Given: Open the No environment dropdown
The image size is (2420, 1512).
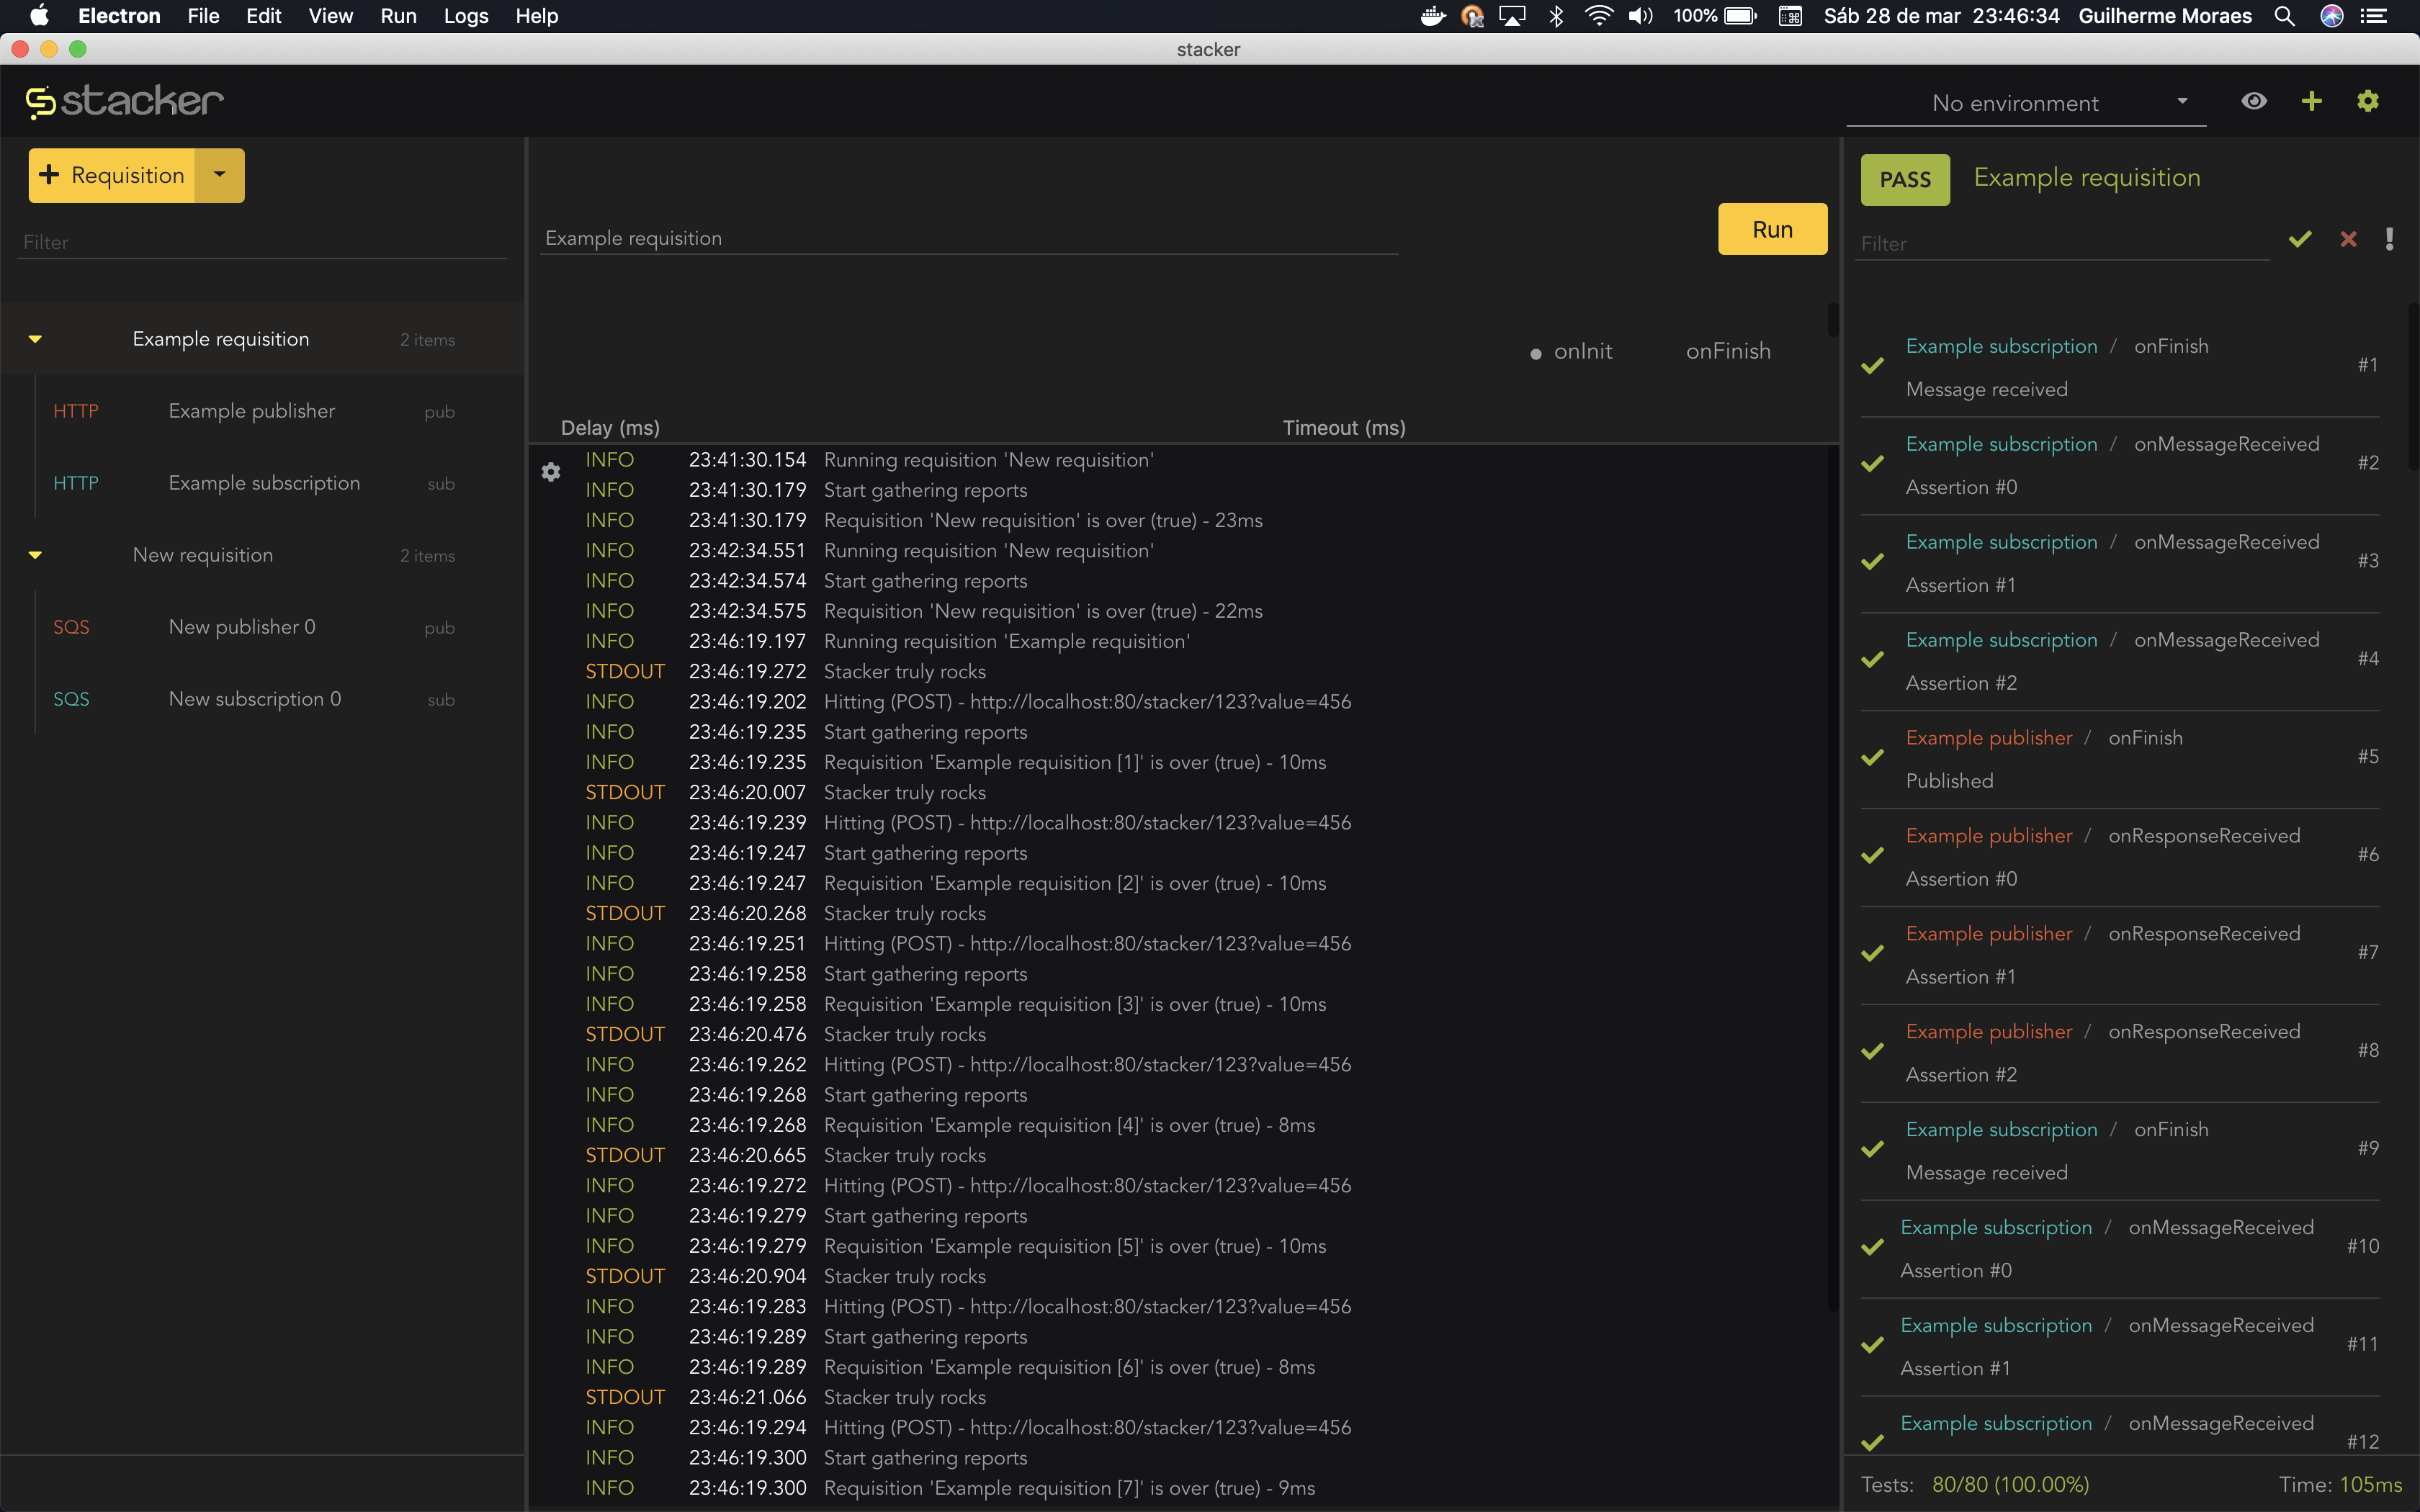Looking at the screenshot, I should tap(2026, 103).
